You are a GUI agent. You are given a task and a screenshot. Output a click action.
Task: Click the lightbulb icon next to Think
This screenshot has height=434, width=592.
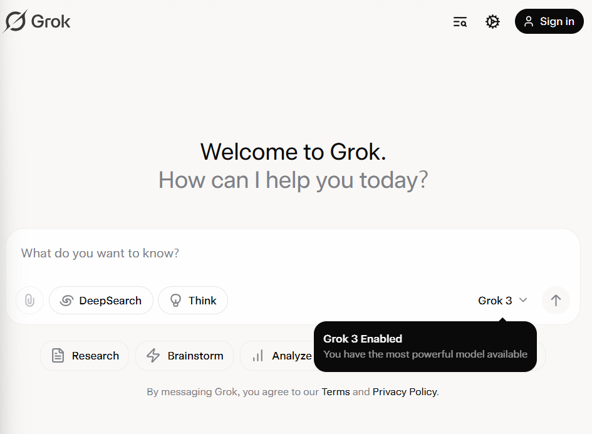pyautogui.click(x=176, y=300)
